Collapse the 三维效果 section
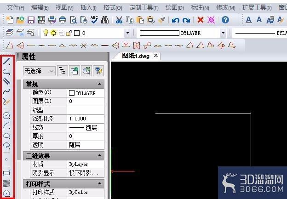 click(99, 155)
